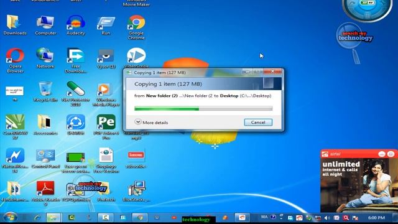Open the VideoScribe shortcut icon

coord(136,58)
